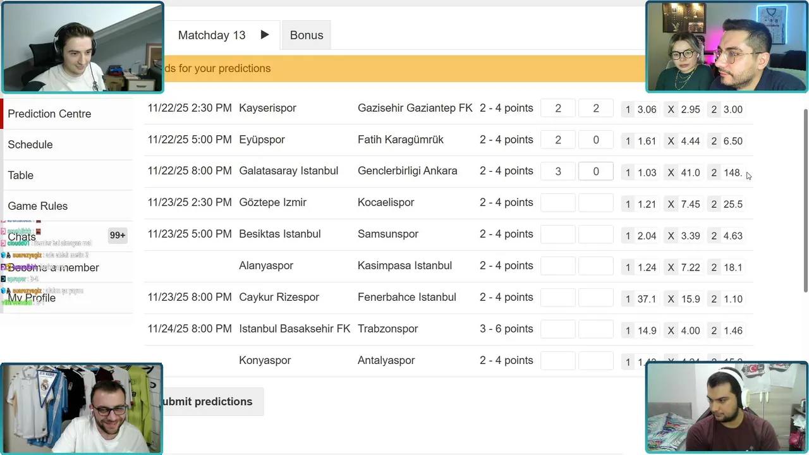Click Galatasaray Istanbul away score field
The height and width of the screenshot is (455, 809).
[595, 171]
